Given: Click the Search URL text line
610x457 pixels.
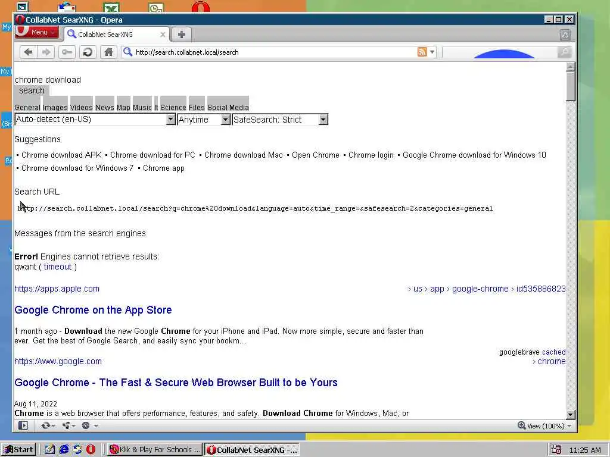Looking at the screenshot, I should tap(255, 209).
